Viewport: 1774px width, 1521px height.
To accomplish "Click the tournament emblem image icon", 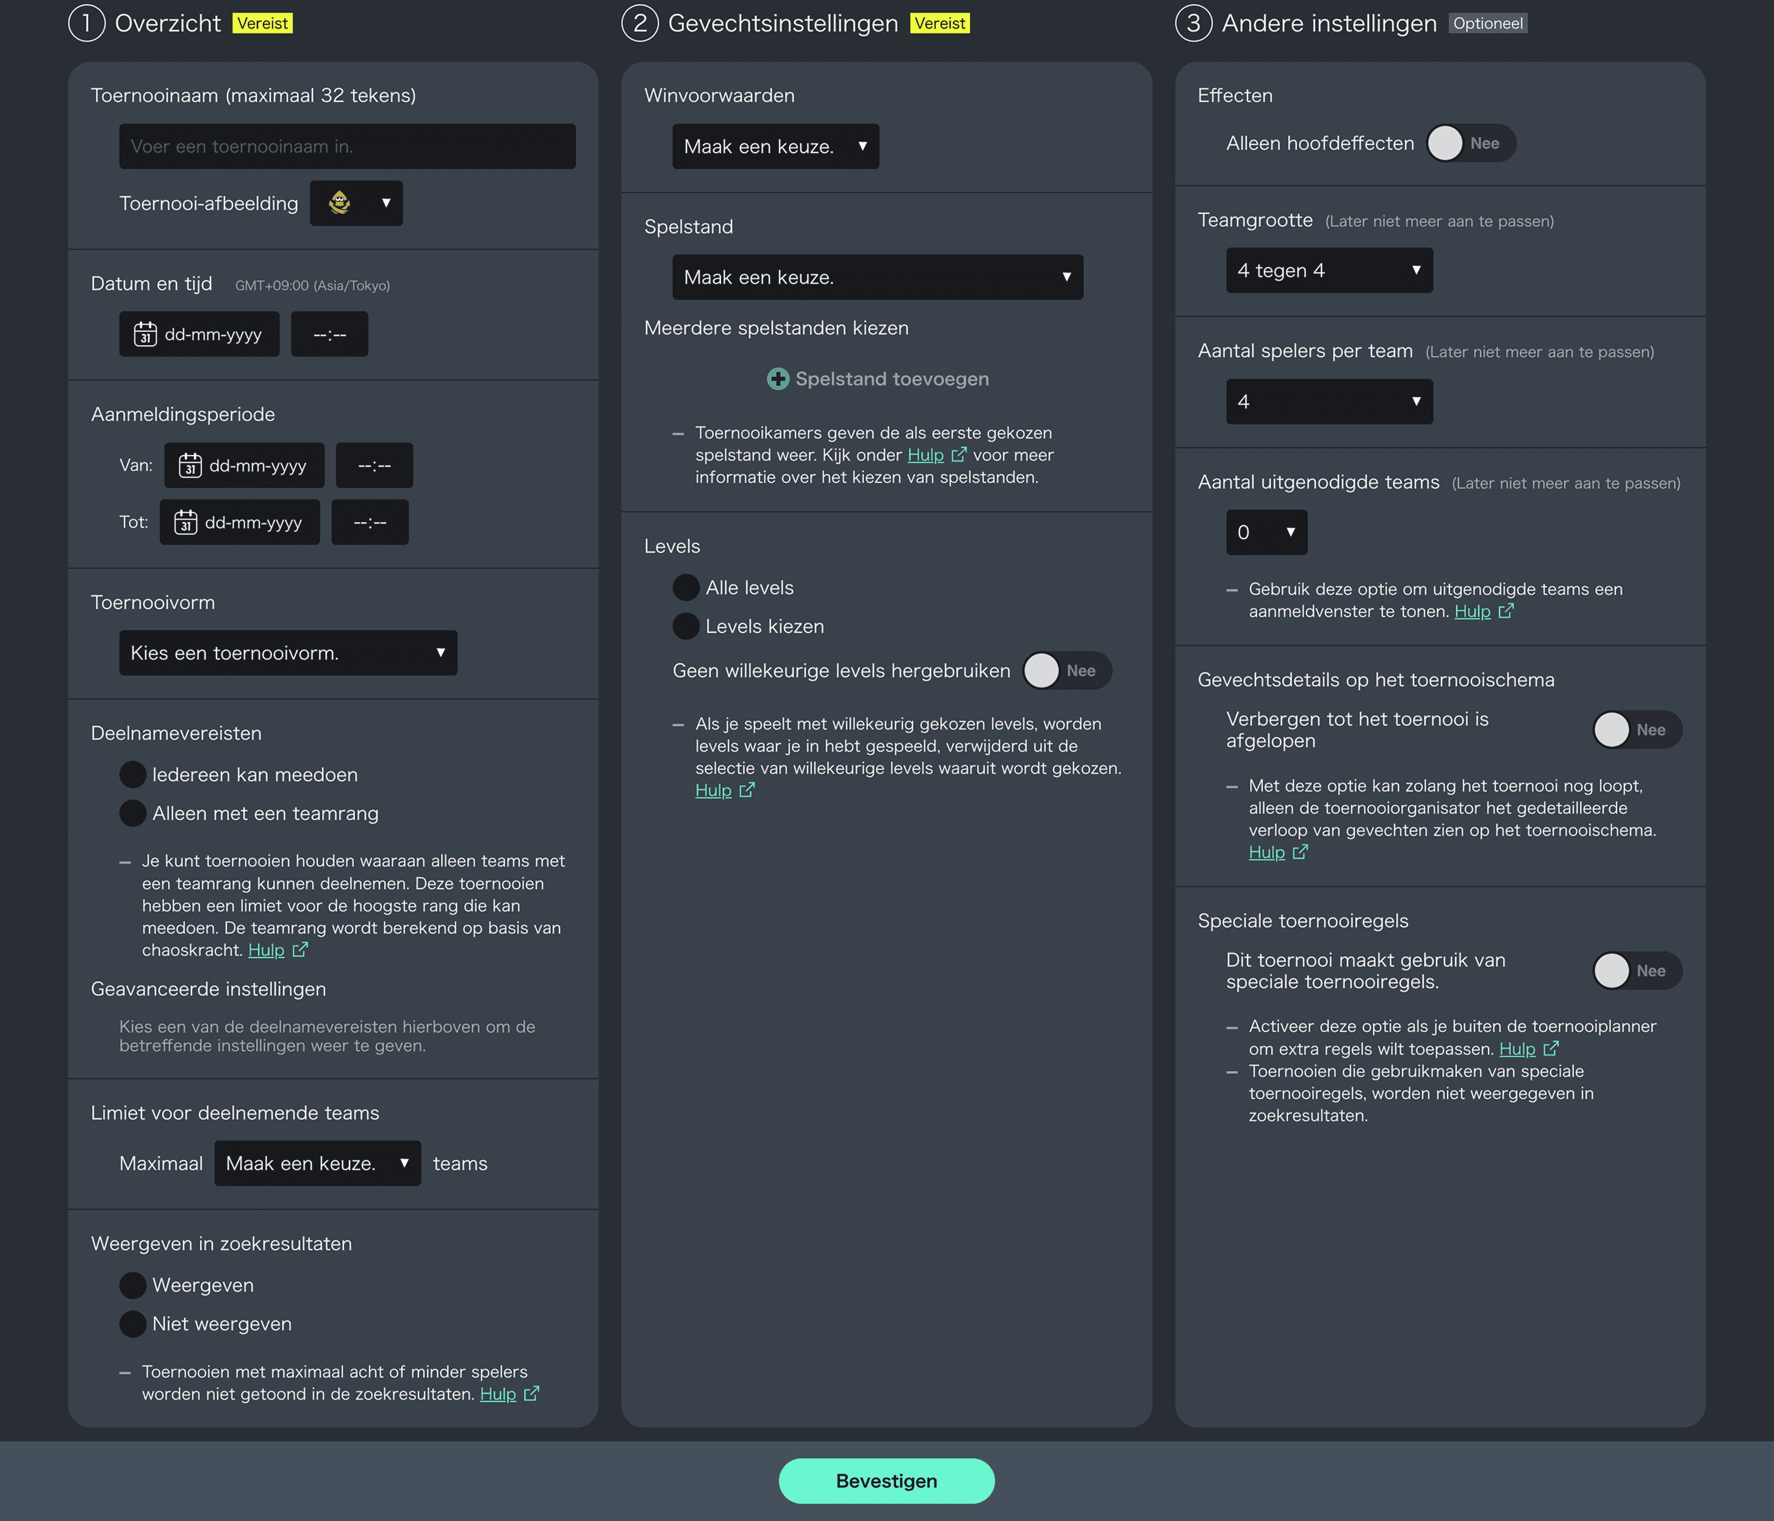I will [x=340, y=203].
